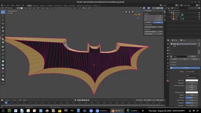
Task: Click the viewport zoom magnifier icon
Action: (133, 12)
